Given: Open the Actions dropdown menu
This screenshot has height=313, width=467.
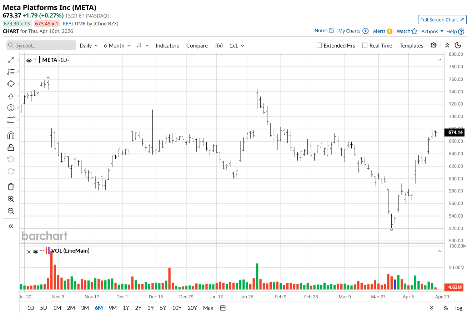Looking at the screenshot, I should [432, 31].
